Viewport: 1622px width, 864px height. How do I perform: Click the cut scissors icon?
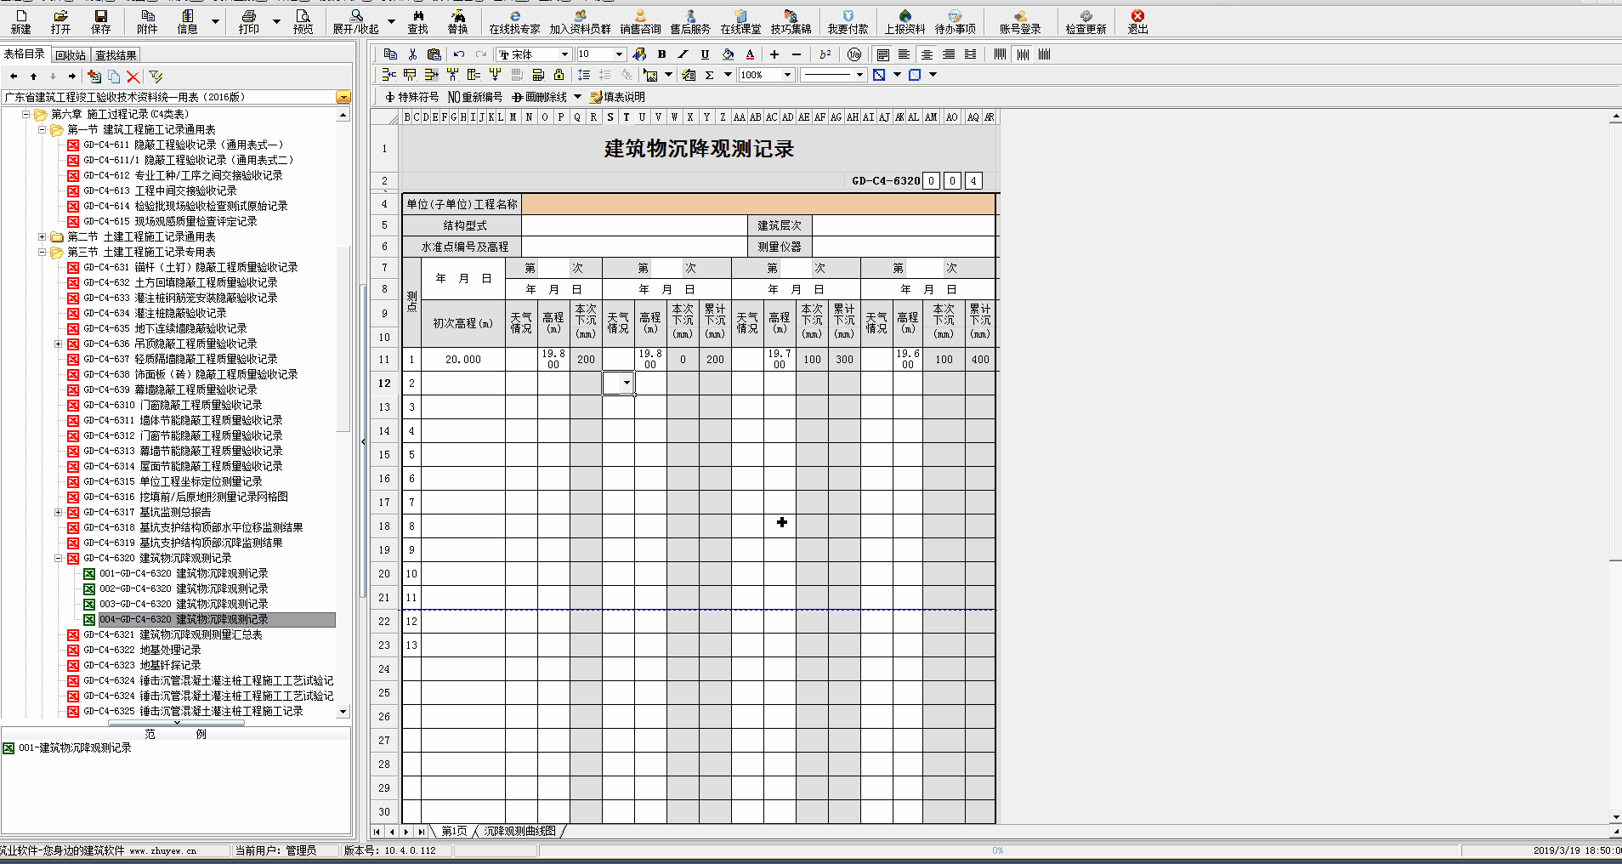412,54
